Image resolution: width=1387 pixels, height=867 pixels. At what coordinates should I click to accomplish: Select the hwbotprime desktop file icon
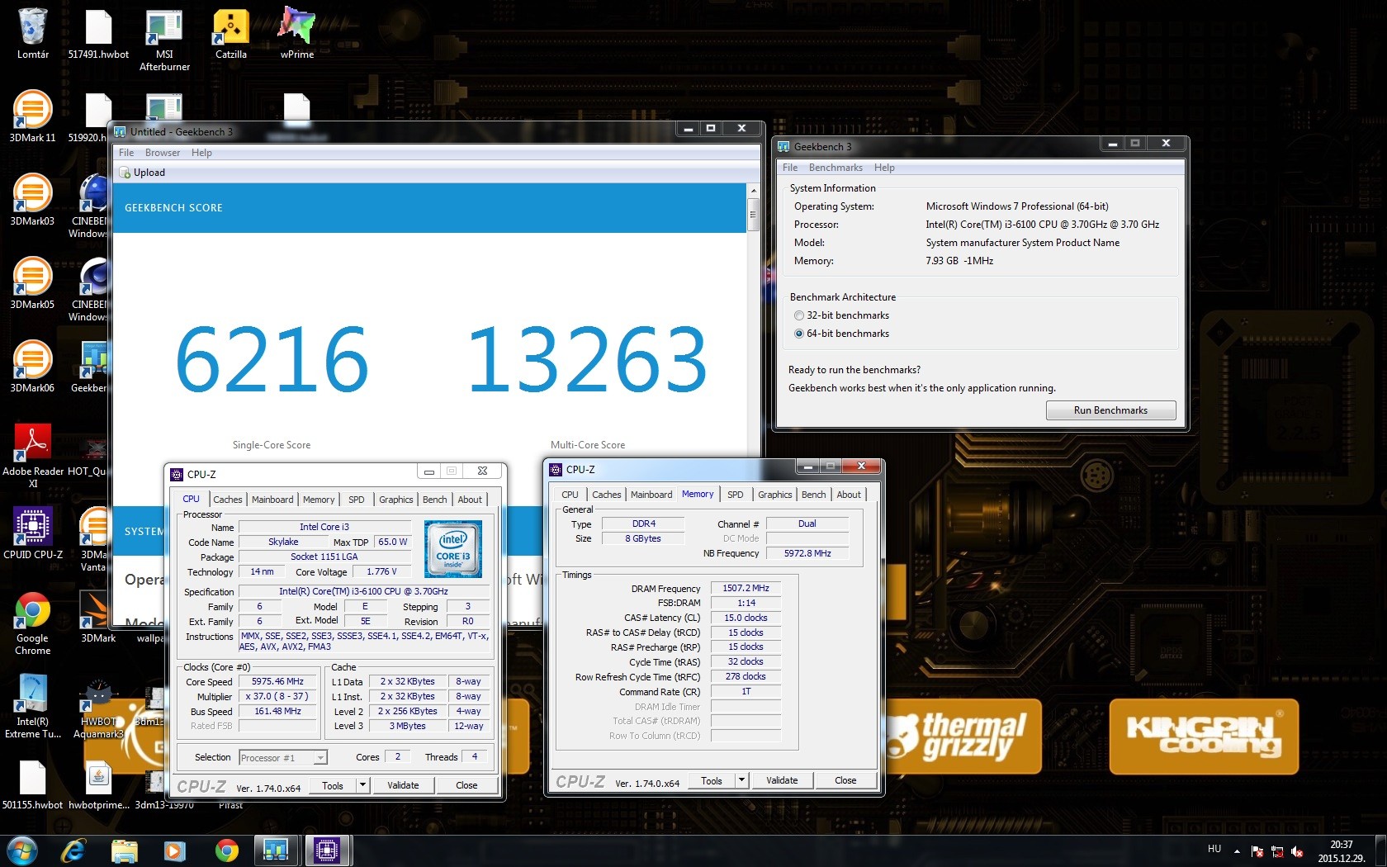click(98, 784)
